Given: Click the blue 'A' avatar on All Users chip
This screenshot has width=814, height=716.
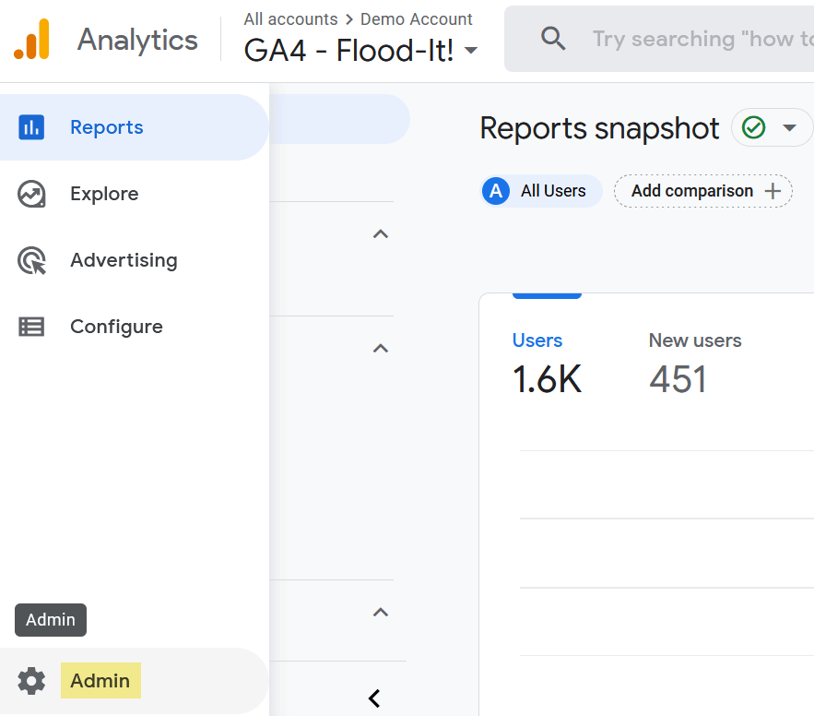Looking at the screenshot, I should (495, 191).
